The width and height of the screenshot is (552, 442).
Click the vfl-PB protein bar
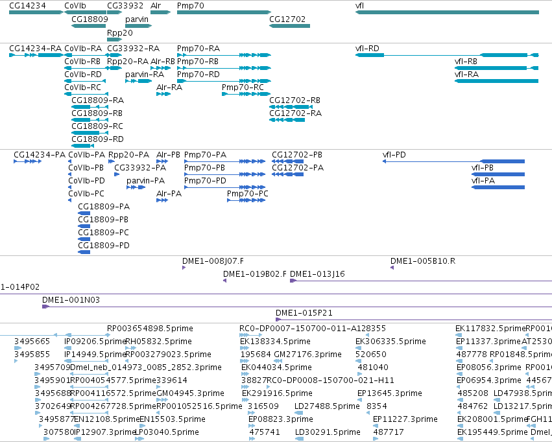coord(498,174)
